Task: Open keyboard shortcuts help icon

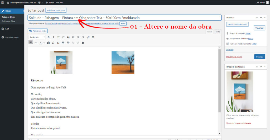Action: click(83, 43)
